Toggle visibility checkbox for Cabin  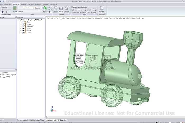(x=23, y=33)
